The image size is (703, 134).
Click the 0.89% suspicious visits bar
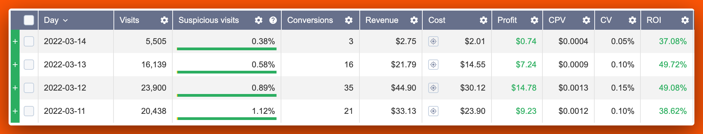227,95
